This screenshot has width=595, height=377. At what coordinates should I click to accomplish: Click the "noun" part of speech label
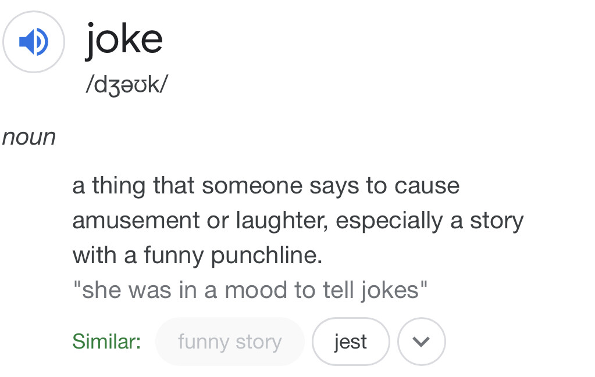(29, 138)
